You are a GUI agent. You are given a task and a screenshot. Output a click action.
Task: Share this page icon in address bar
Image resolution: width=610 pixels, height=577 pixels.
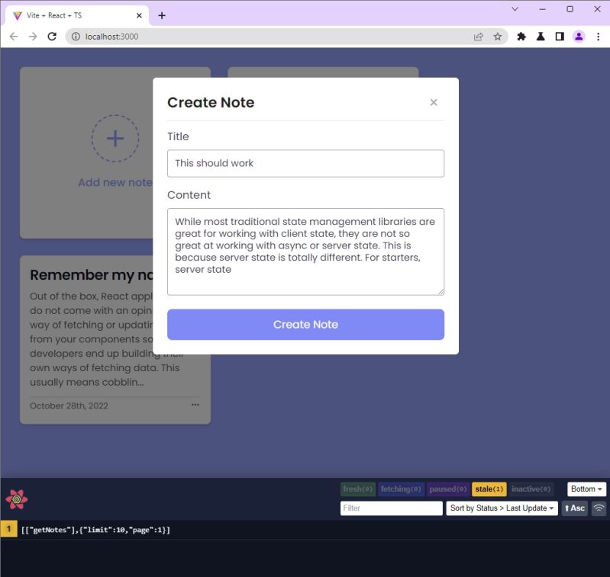point(479,37)
